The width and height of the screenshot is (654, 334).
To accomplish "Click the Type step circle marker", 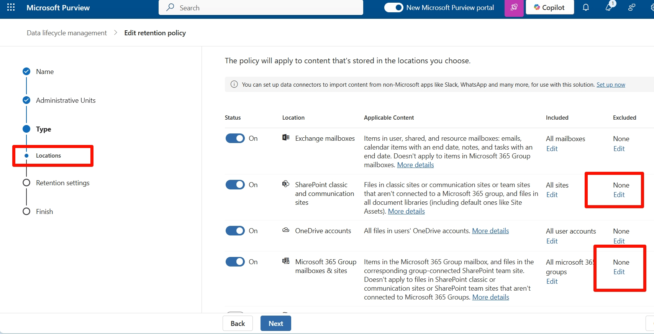I will 26,129.
